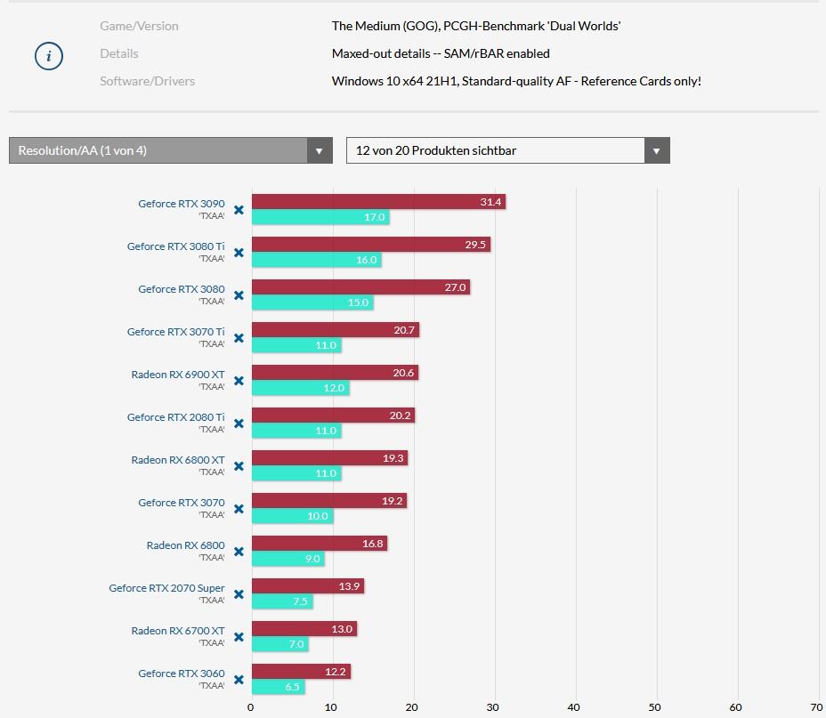Click the red 12.2 bar for RTX 3060
This screenshot has width=826, height=718.
click(302, 672)
